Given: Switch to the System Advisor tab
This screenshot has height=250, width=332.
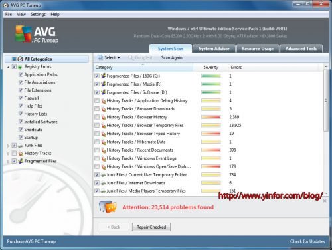Looking at the screenshot, I should [x=214, y=49].
